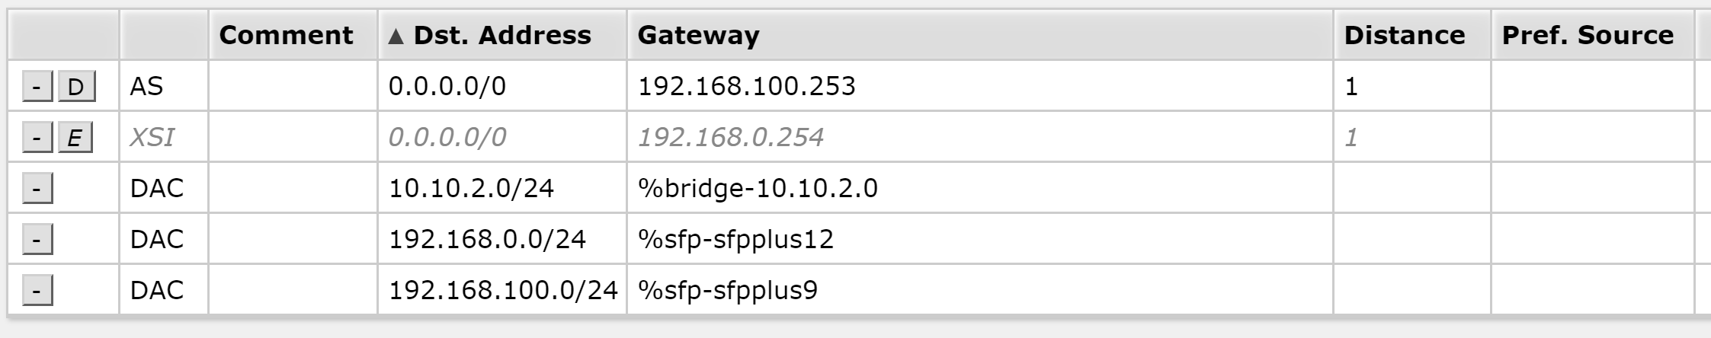Sort routes by the Distance column
This screenshot has height=338, width=1711.
pyautogui.click(x=1404, y=35)
